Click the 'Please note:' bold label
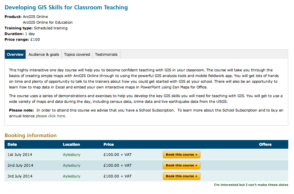 21,110
